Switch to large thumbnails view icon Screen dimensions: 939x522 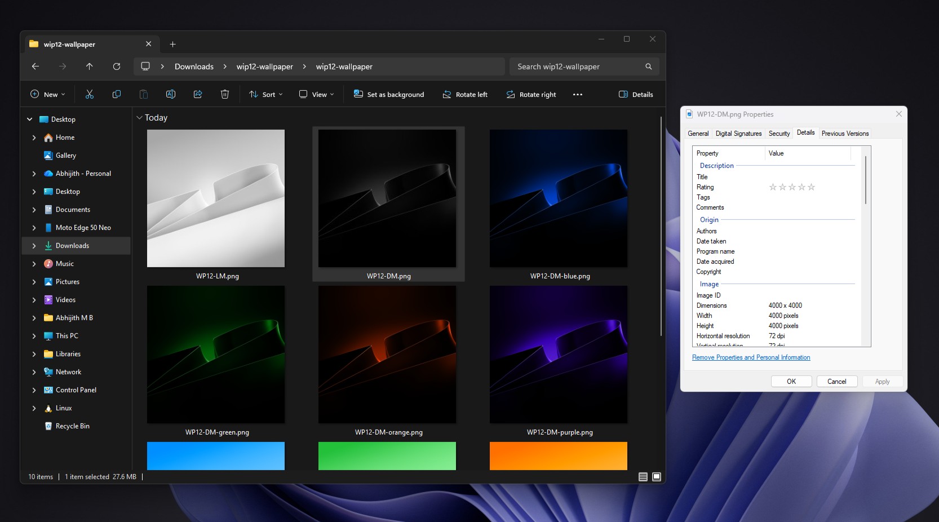click(x=657, y=477)
